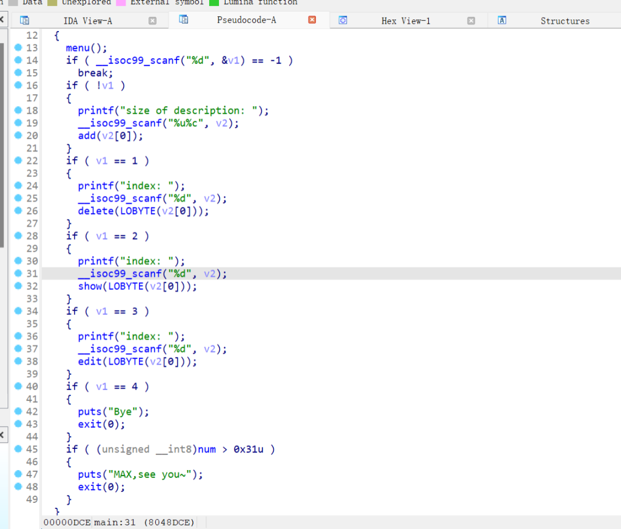The image size is (621, 529).
Task: Click the Structures tab icon
Action: (x=502, y=21)
